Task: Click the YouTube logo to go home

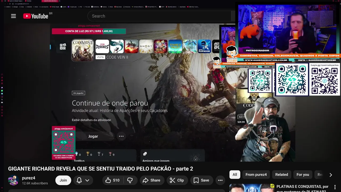Action: (x=36, y=16)
